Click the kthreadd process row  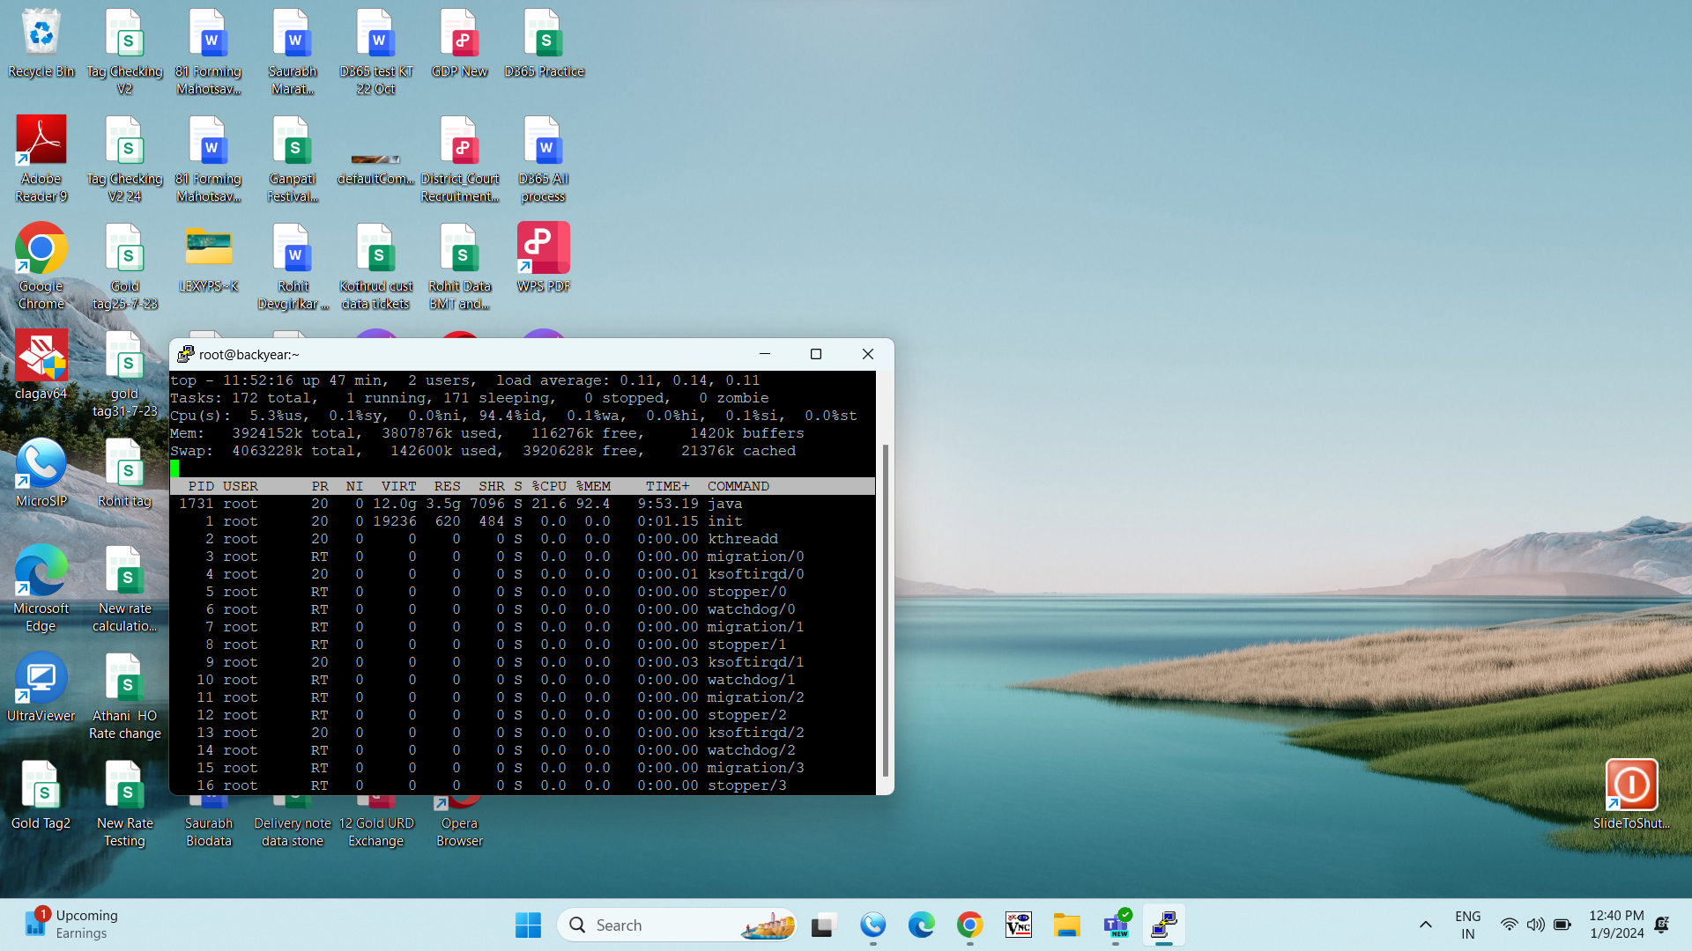click(x=523, y=539)
